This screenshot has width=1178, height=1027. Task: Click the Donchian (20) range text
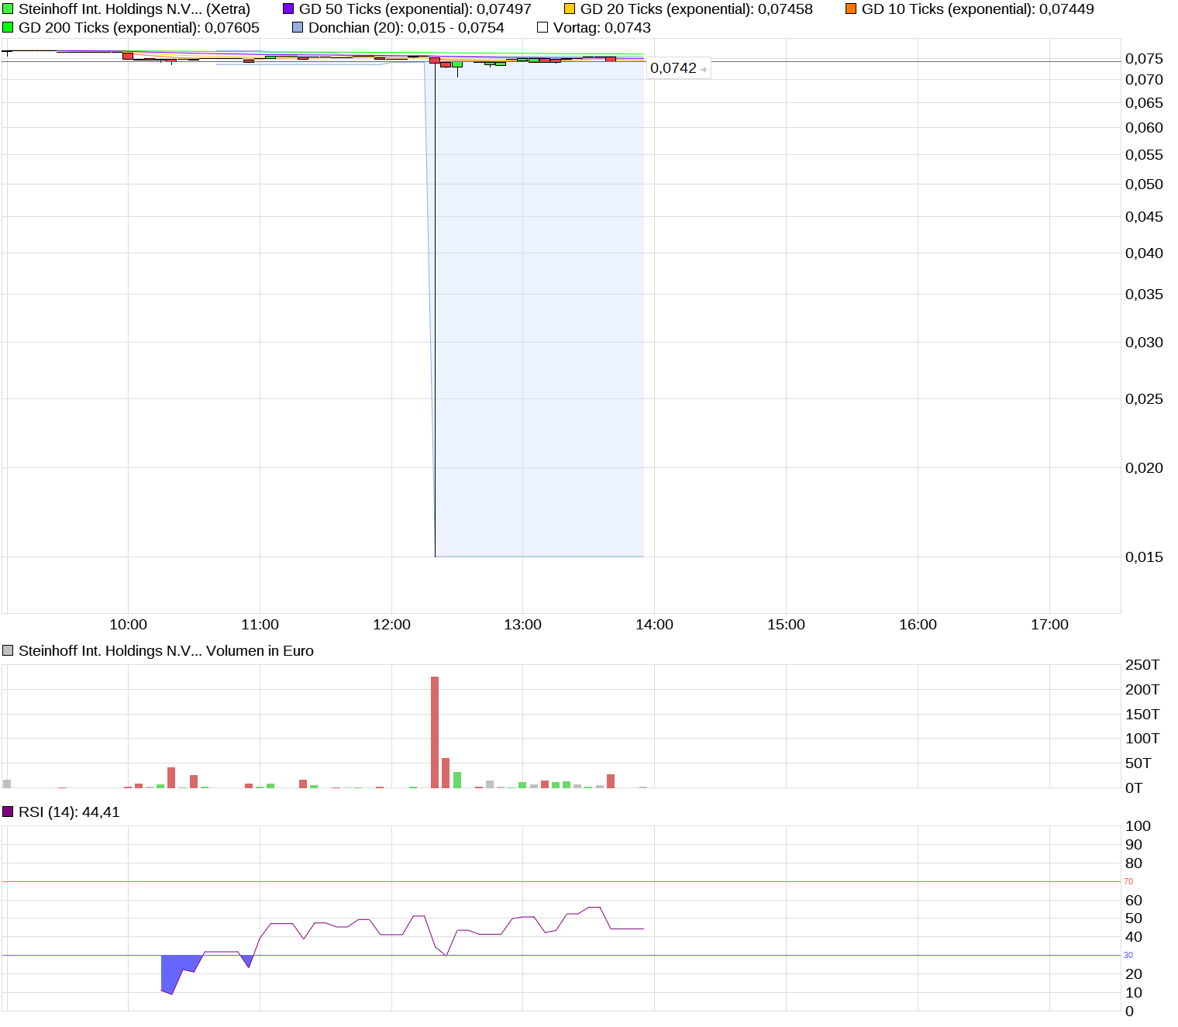[x=407, y=26]
